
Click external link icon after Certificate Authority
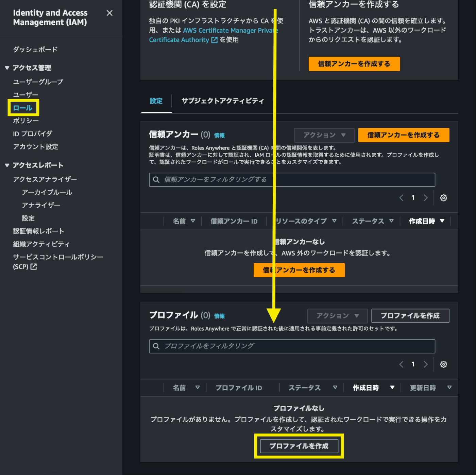215,40
